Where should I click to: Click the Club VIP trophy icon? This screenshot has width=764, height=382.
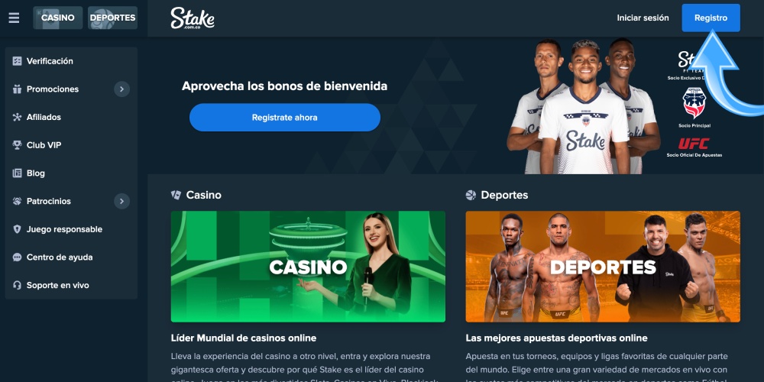pos(17,145)
